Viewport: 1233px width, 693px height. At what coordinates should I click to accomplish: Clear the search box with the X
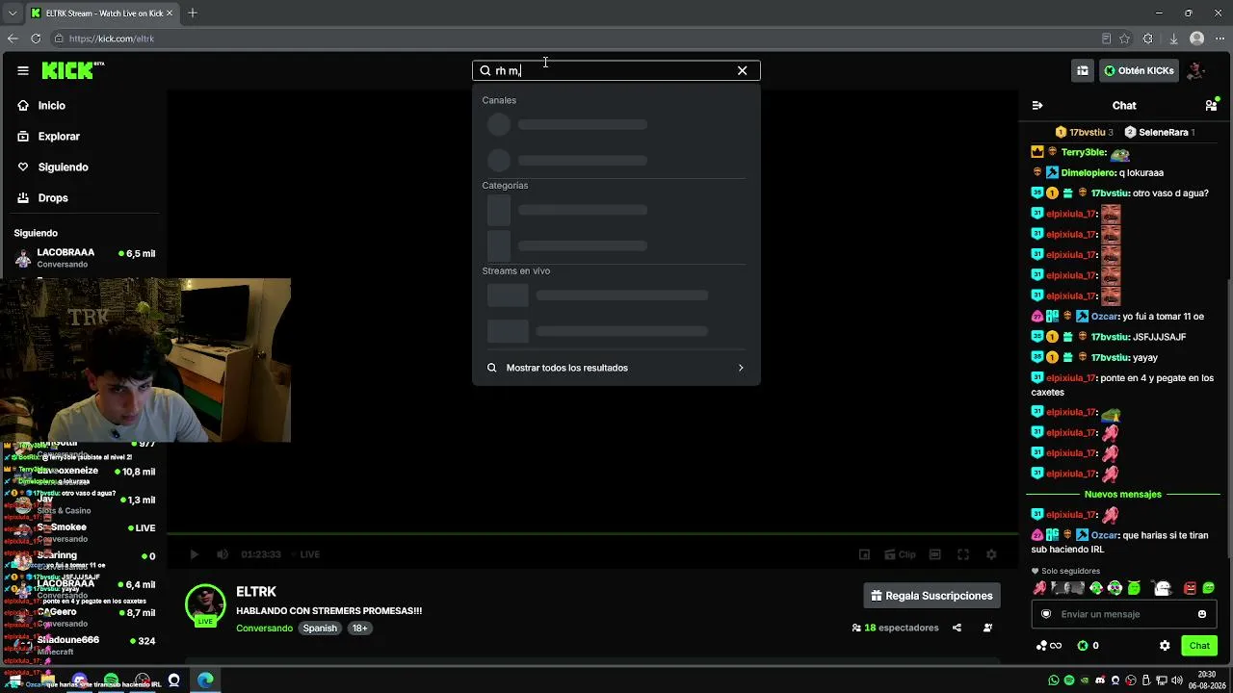coord(742,70)
